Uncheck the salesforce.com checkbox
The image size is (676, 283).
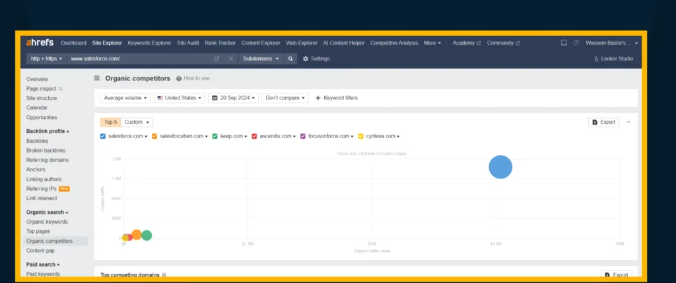tap(102, 136)
